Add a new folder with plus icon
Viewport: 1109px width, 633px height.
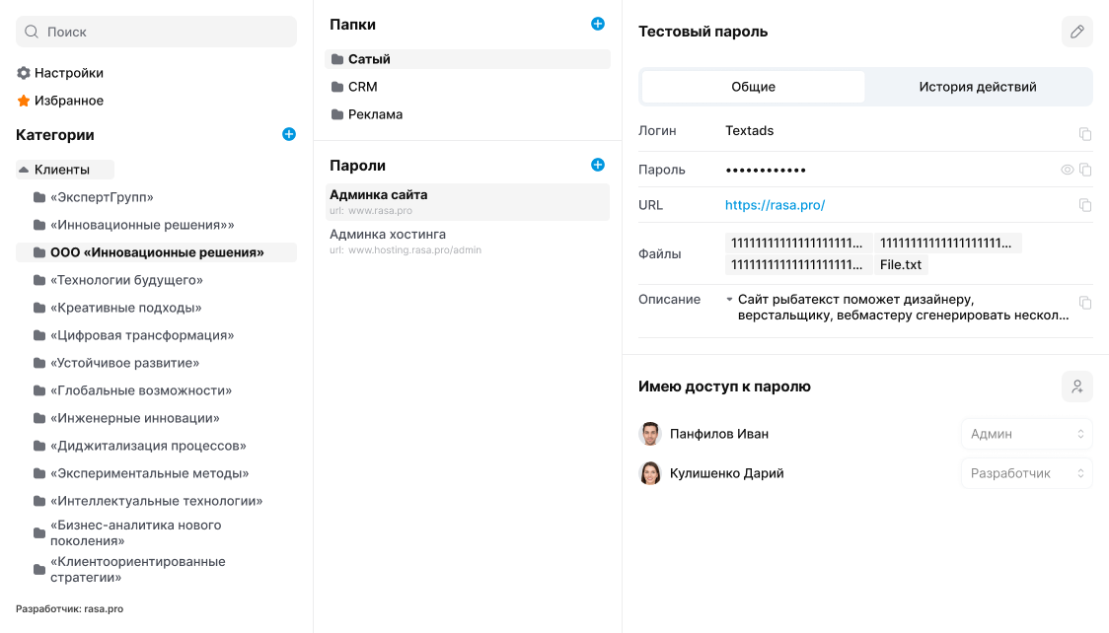click(597, 24)
